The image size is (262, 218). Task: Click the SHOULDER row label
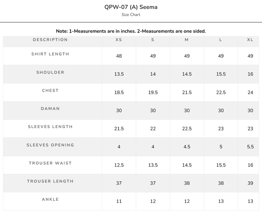(50, 72)
